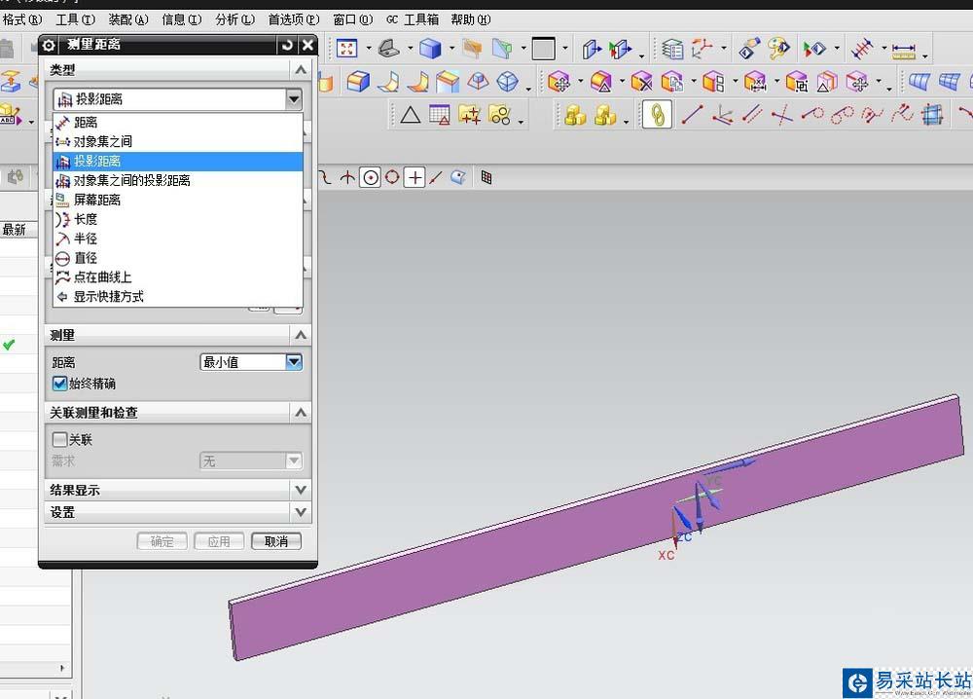973x699 pixels.
Task: Enable the 关联 checkbox
Action: [59, 439]
